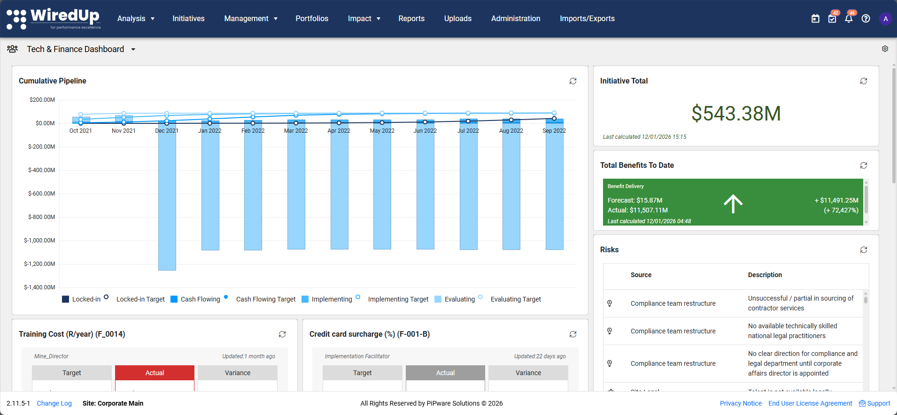Open dashboard settings gear icon

tap(885, 49)
